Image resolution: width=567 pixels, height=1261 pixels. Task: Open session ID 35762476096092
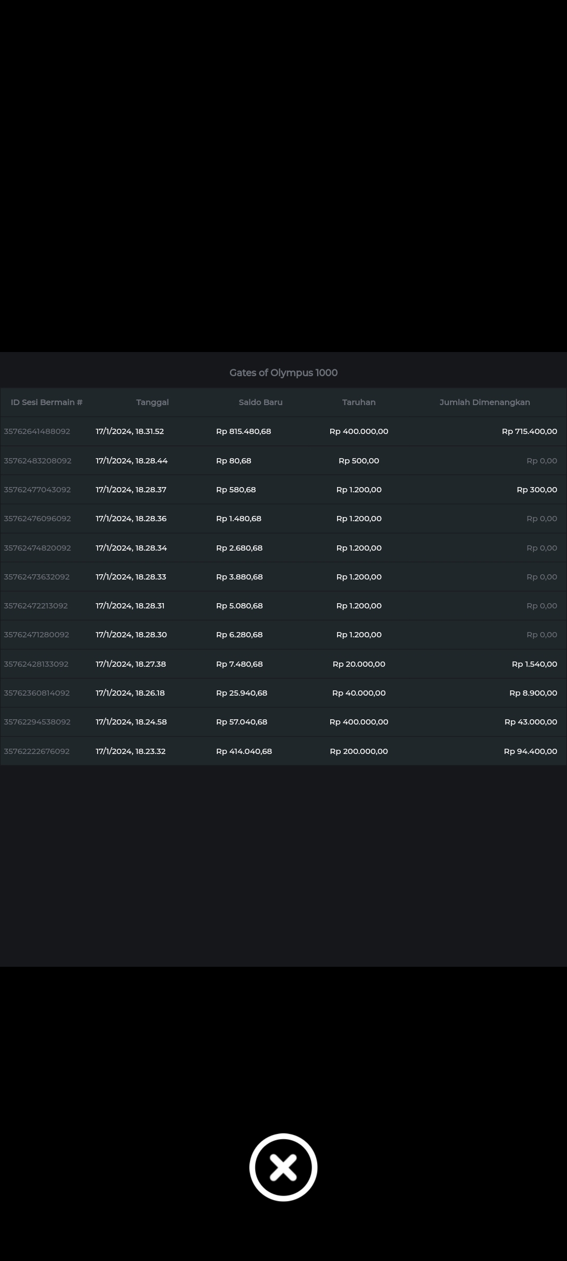tap(37, 519)
